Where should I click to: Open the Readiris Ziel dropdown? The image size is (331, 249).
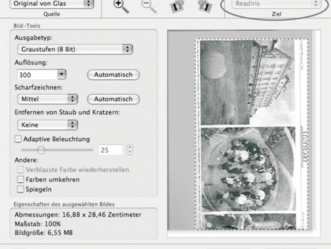(x=276, y=4)
